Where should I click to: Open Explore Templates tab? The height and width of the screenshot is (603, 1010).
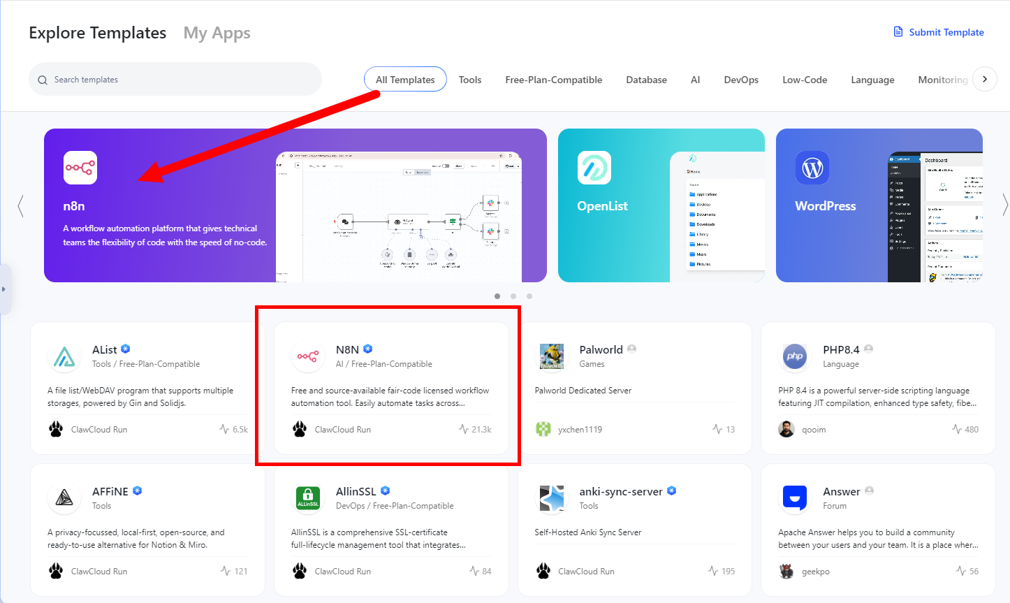[98, 33]
